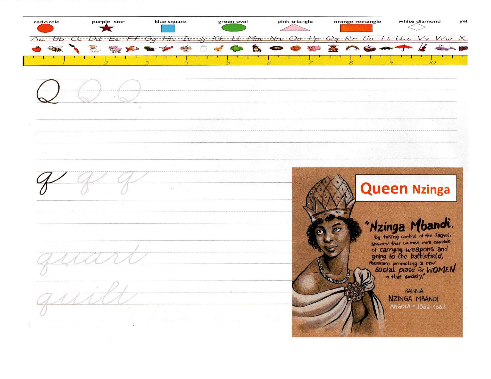Click the 'orange rectangle' label

357,21
